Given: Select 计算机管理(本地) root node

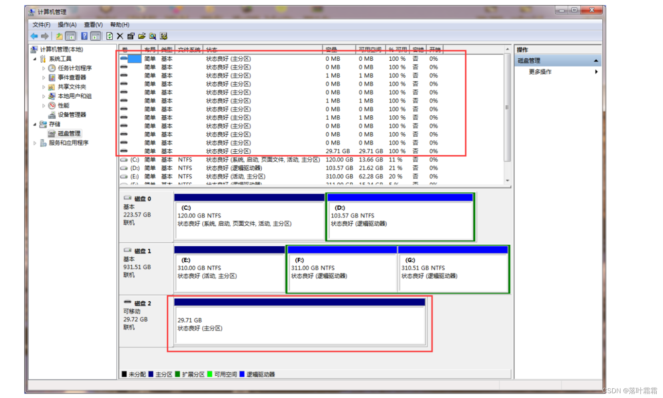Looking at the screenshot, I should coord(62,50).
